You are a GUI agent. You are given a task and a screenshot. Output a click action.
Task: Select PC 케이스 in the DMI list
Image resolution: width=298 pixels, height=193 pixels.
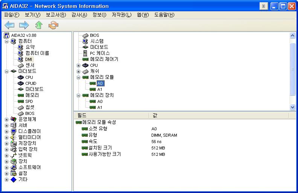coord(100,53)
